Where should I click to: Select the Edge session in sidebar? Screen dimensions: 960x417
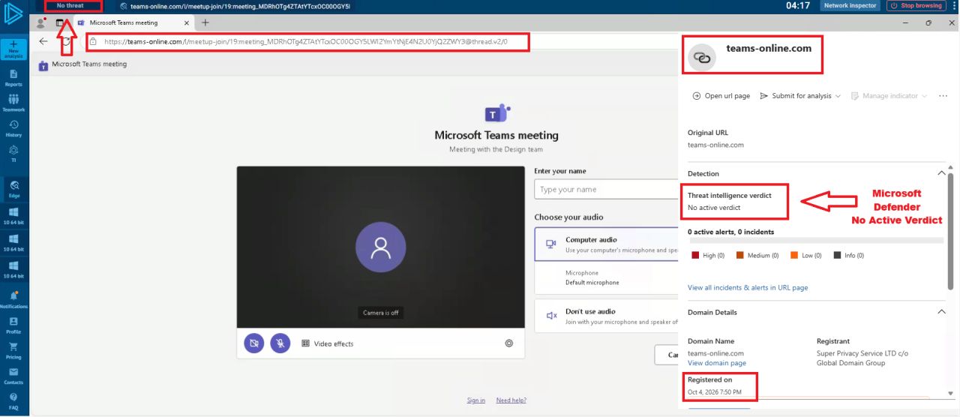[13, 187]
